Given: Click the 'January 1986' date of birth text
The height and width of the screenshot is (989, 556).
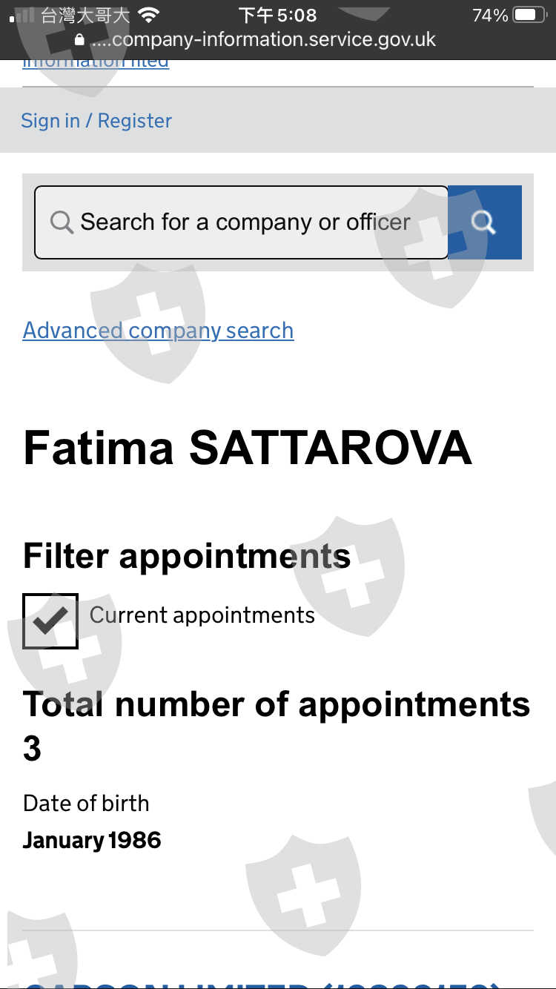Looking at the screenshot, I should [x=92, y=841].
